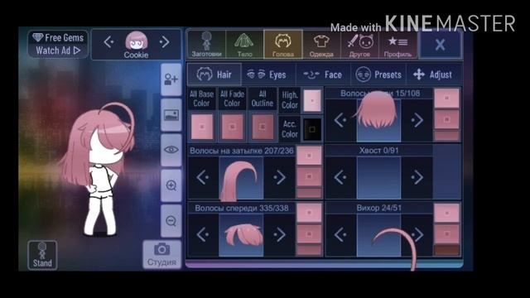Viewport: 530px width, 298px height.
Task: Select Волосы на затылке preview thumbnail
Action: tap(241, 177)
